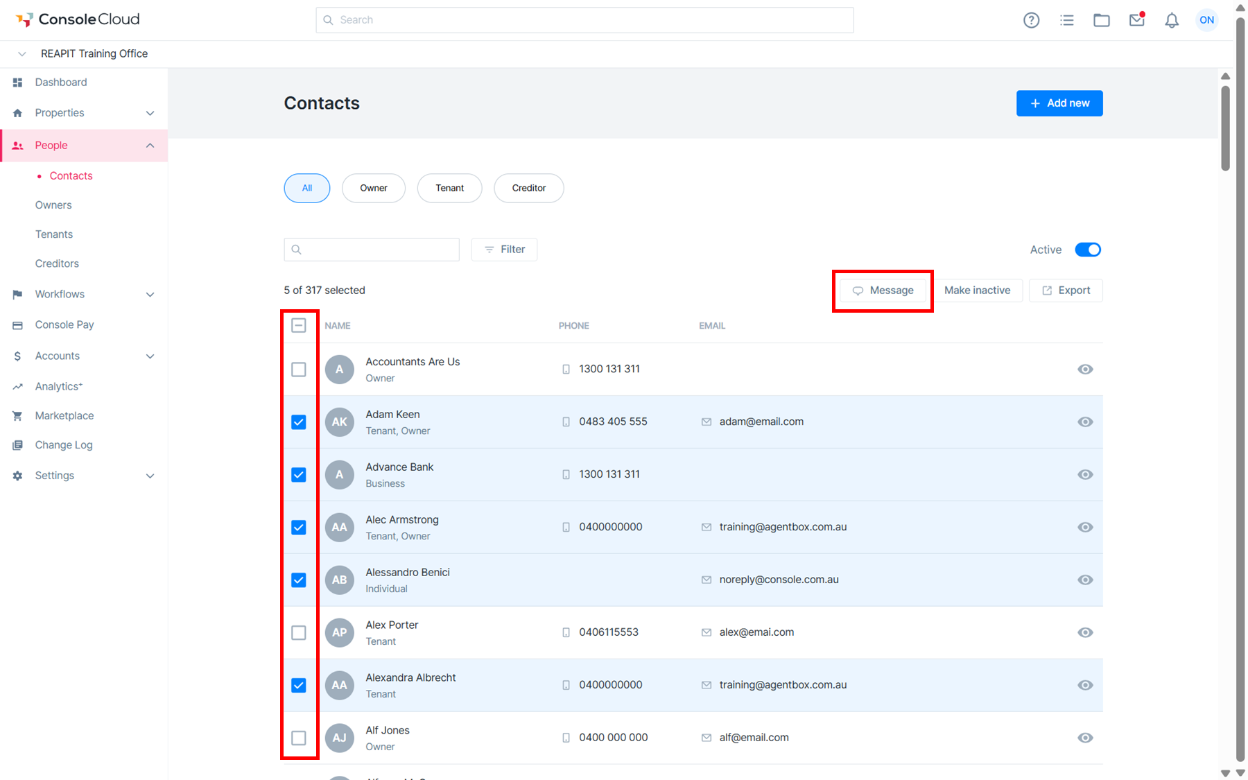Switch off the Active toggle
The height and width of the screenshot is (780, 1248).
1087,250
